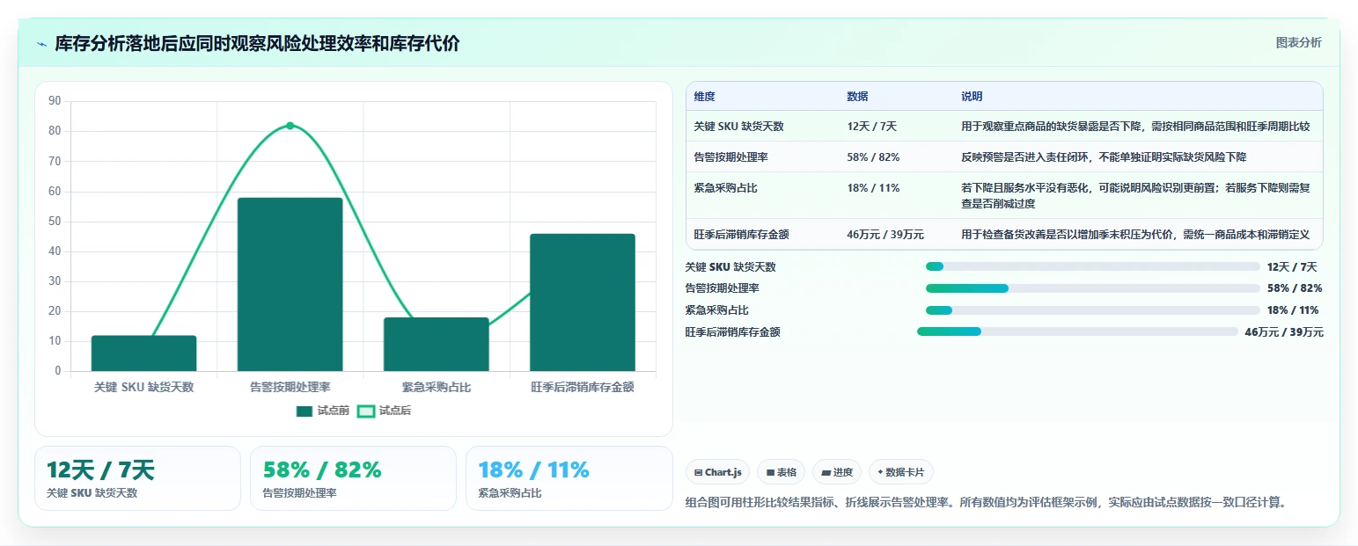Click the 18% / 11% value beside progress bar

click(x=1293, y=310)
